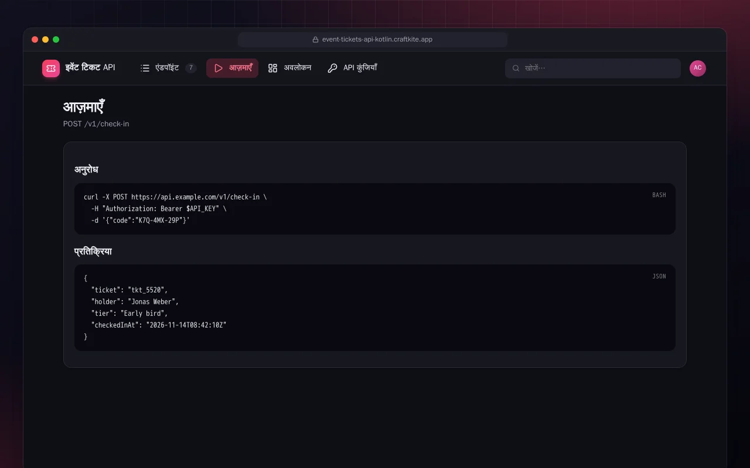Click the lock icon in address bar

pos(315,40)
